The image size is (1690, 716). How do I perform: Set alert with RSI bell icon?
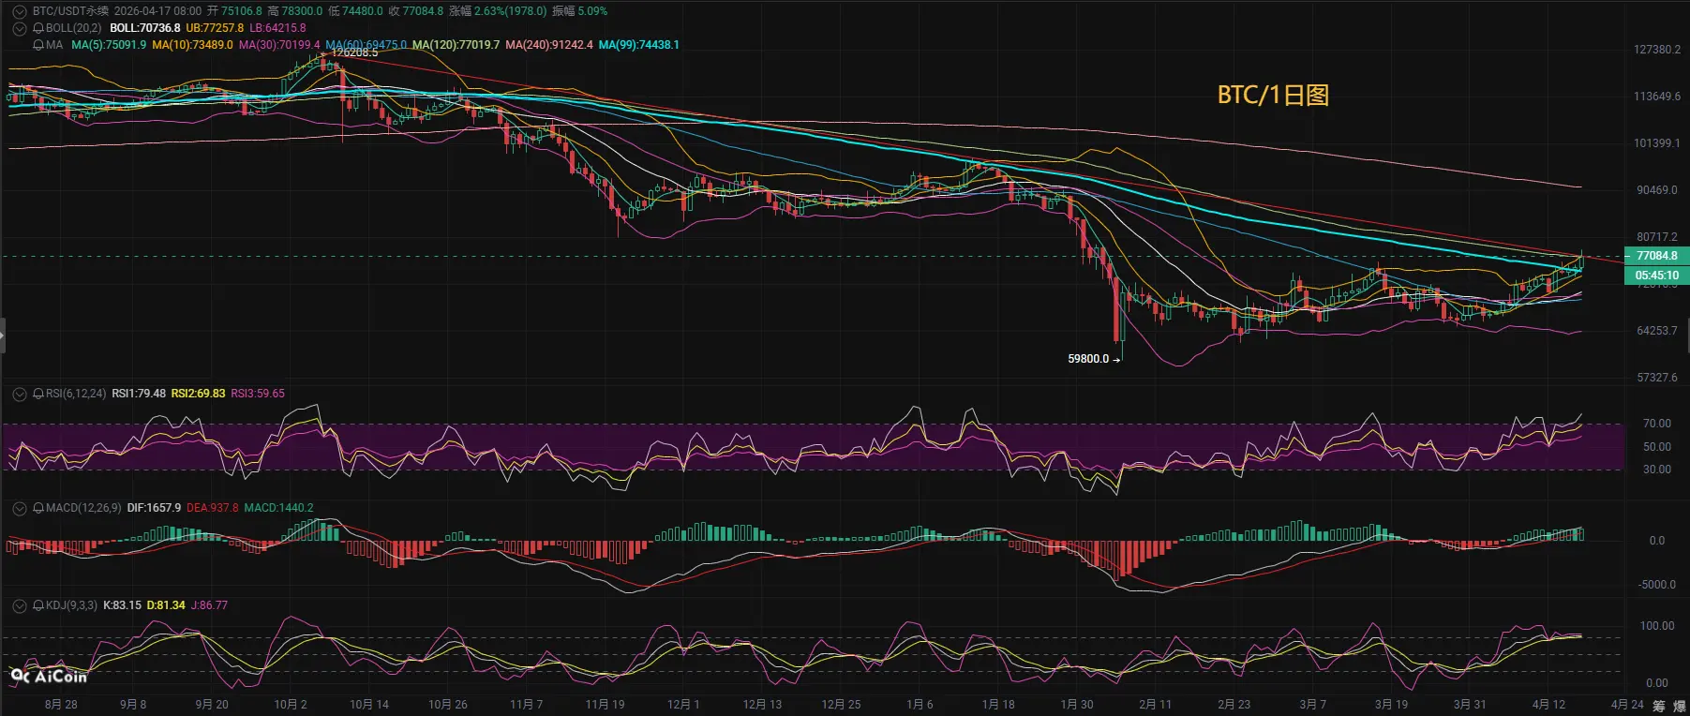point(38,394)
